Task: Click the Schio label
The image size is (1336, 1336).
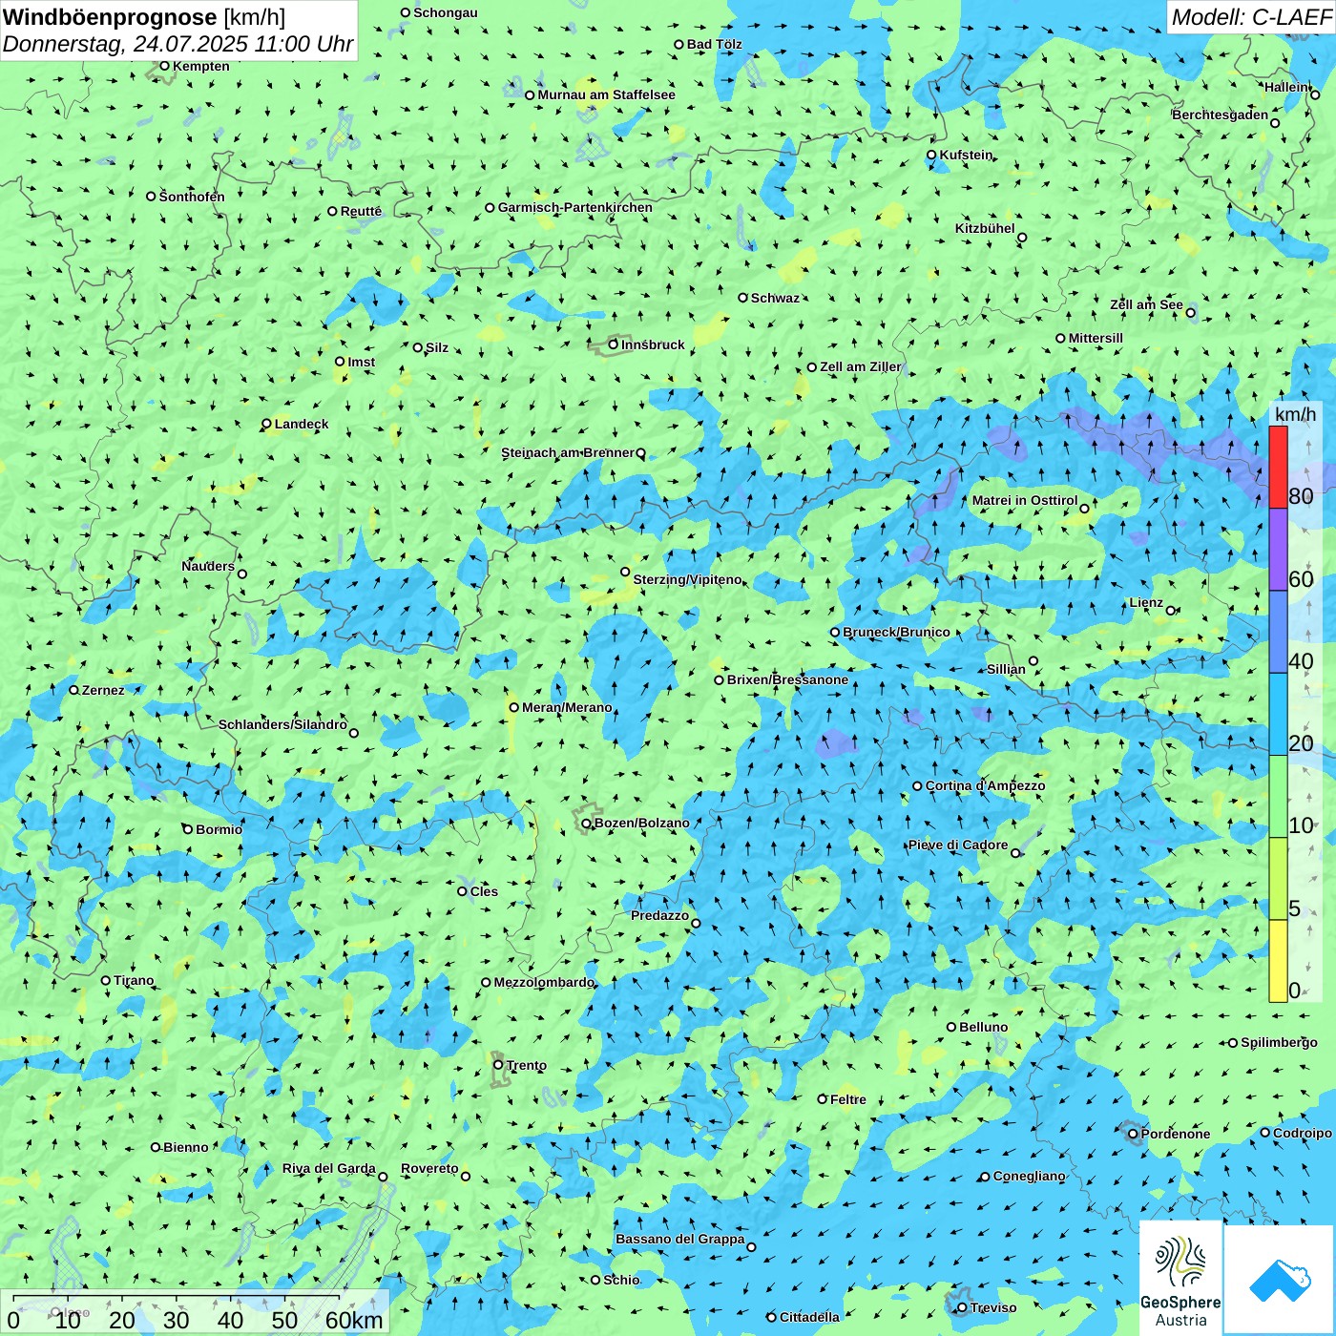Action: click(622, 1280)
